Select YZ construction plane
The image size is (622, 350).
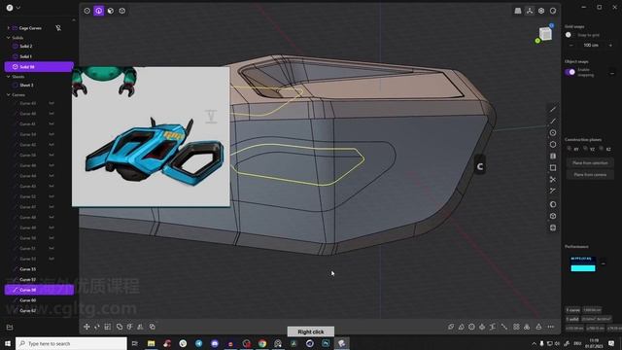tap(590, 149)
